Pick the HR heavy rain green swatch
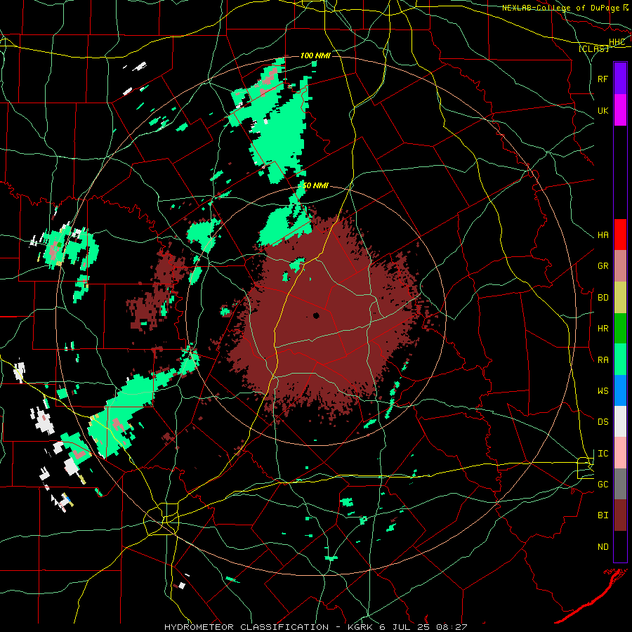 (x=620, y=329)
